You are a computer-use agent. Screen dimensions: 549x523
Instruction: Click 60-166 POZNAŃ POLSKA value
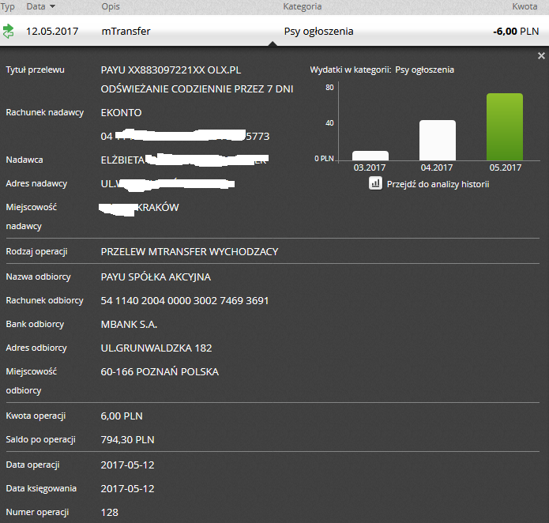tap(160, 372)
